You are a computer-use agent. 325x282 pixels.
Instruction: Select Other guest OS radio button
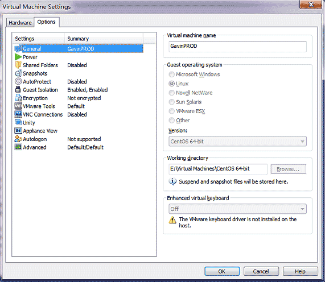point(172,121)
